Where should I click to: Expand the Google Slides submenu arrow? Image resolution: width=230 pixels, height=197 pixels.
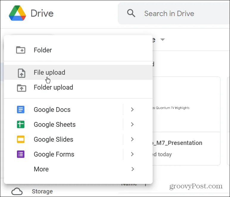132,139
